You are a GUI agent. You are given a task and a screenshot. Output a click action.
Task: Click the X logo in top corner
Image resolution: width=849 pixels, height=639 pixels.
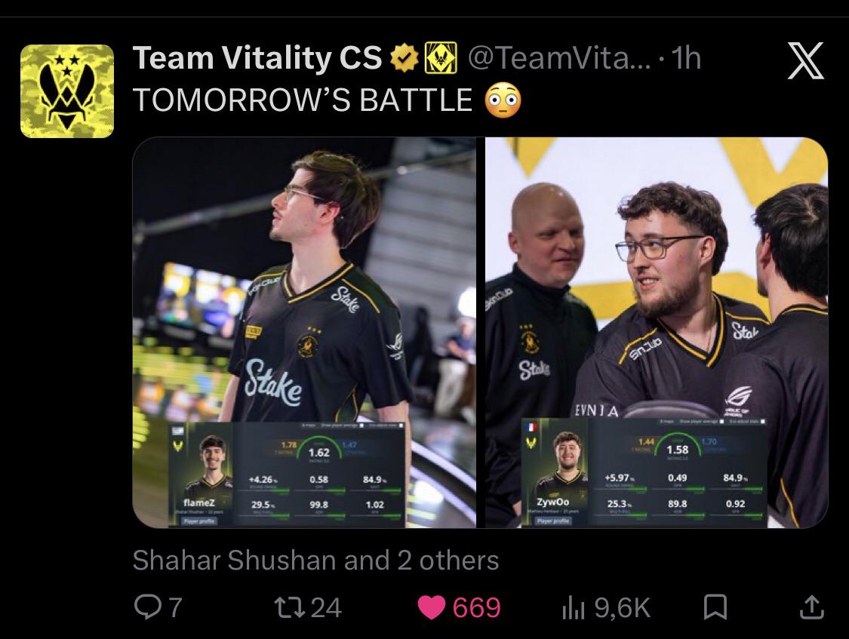pyautogui.click(x=805, y=60)
